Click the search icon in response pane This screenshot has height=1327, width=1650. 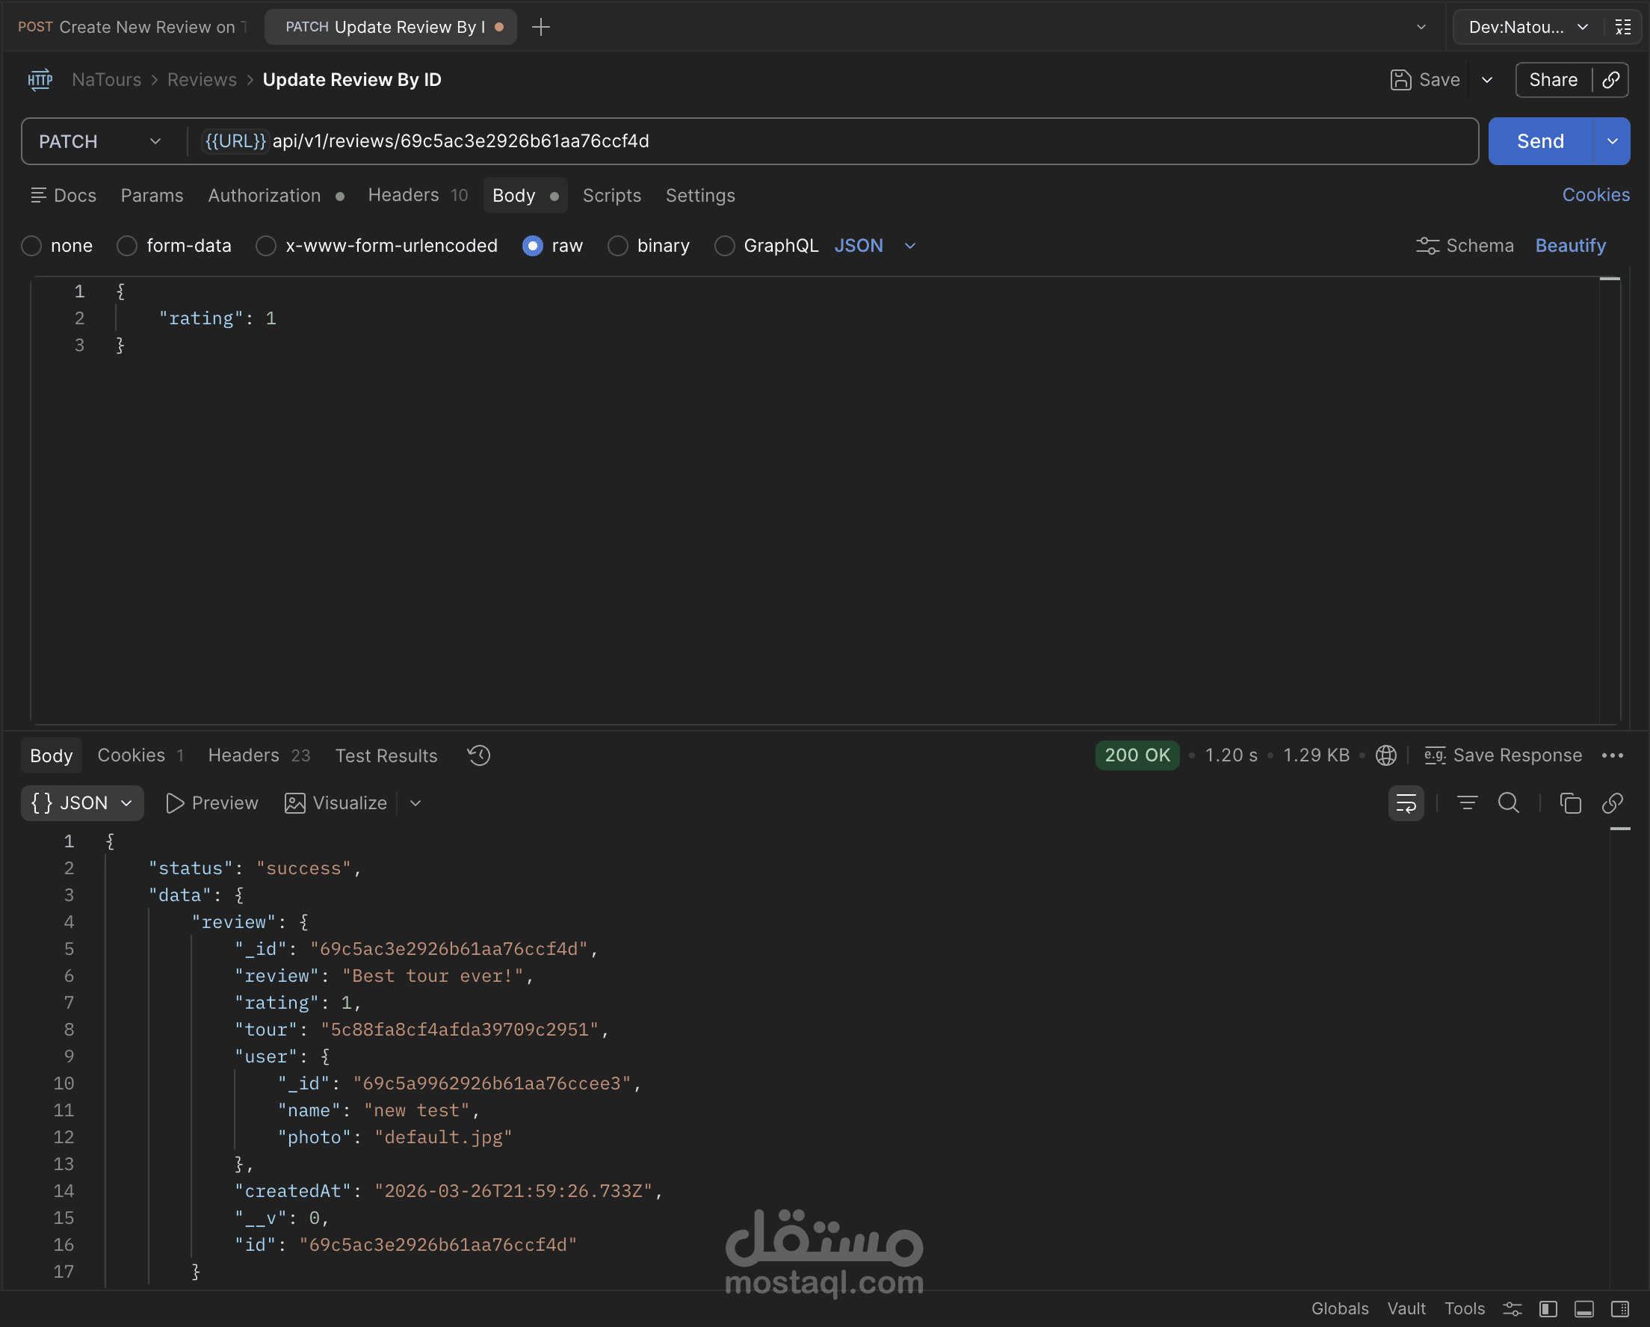pyautogui.click(x=1509, y=802)
